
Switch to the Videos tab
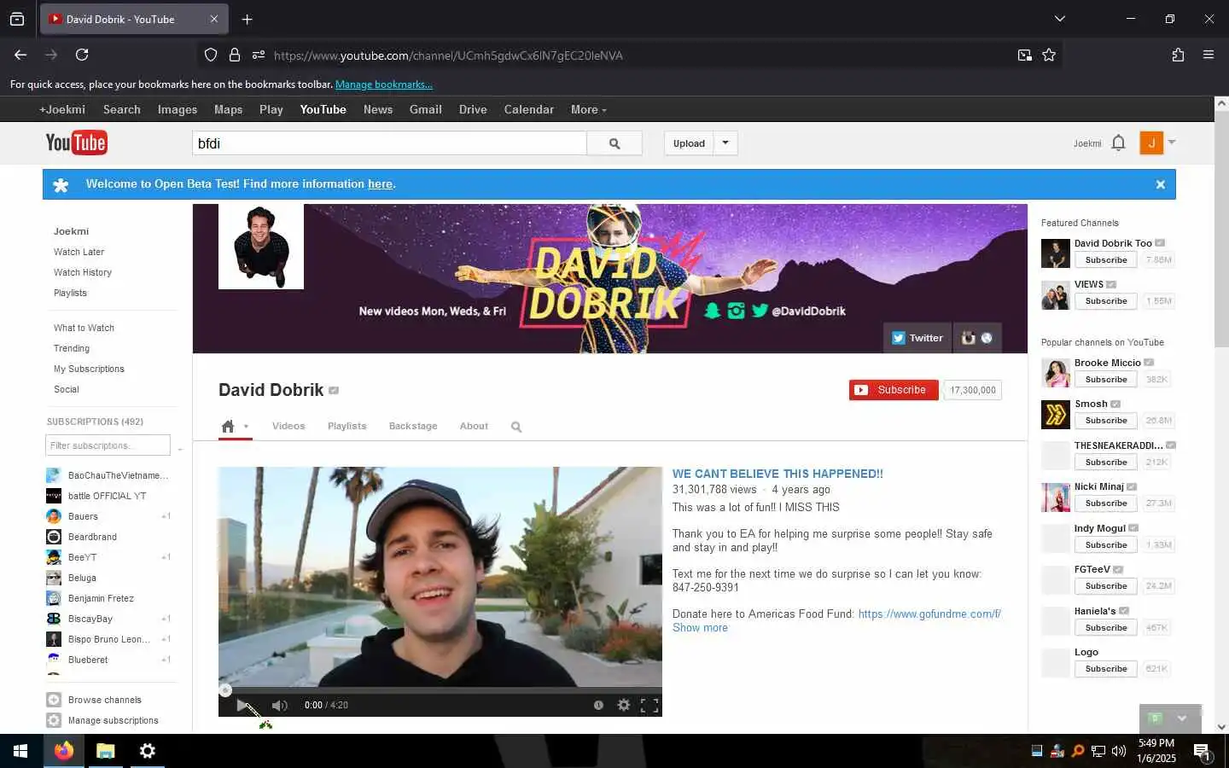[x=288, y=426]
